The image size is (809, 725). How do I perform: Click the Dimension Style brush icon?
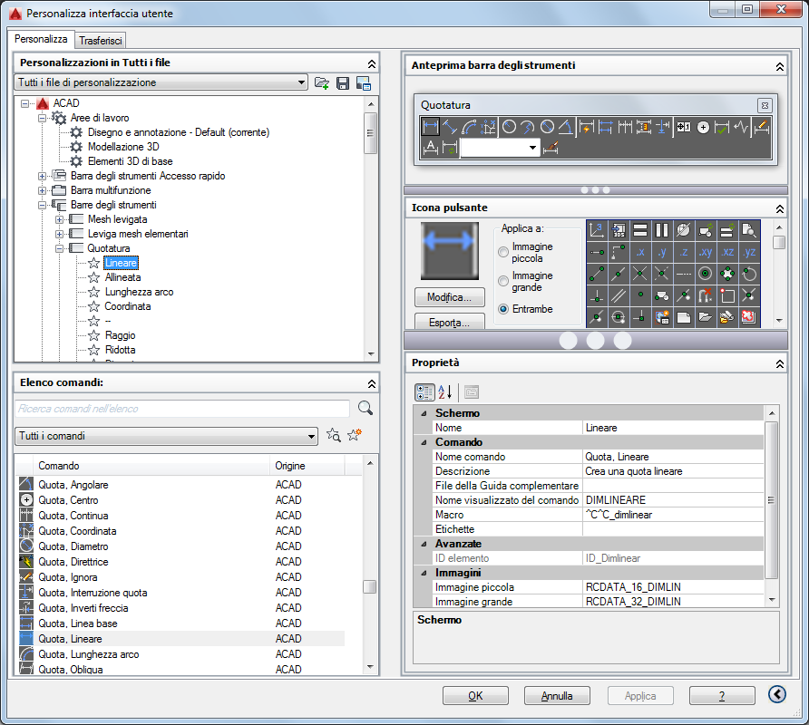551,148
